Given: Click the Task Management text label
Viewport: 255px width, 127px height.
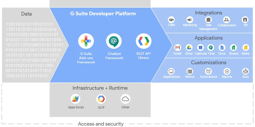Looking at the screenshot, I should click(x=208, y=27).
